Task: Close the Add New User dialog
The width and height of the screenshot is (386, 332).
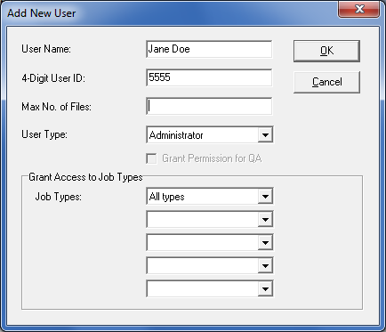Action: [359, 9]
